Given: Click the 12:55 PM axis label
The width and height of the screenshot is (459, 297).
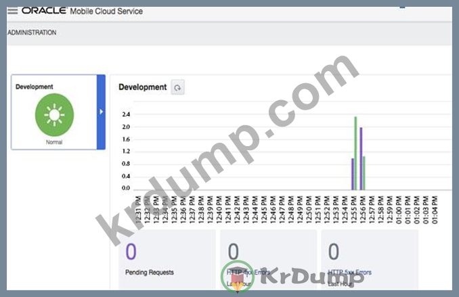Looking at the screenshot, I should point(353,210).
